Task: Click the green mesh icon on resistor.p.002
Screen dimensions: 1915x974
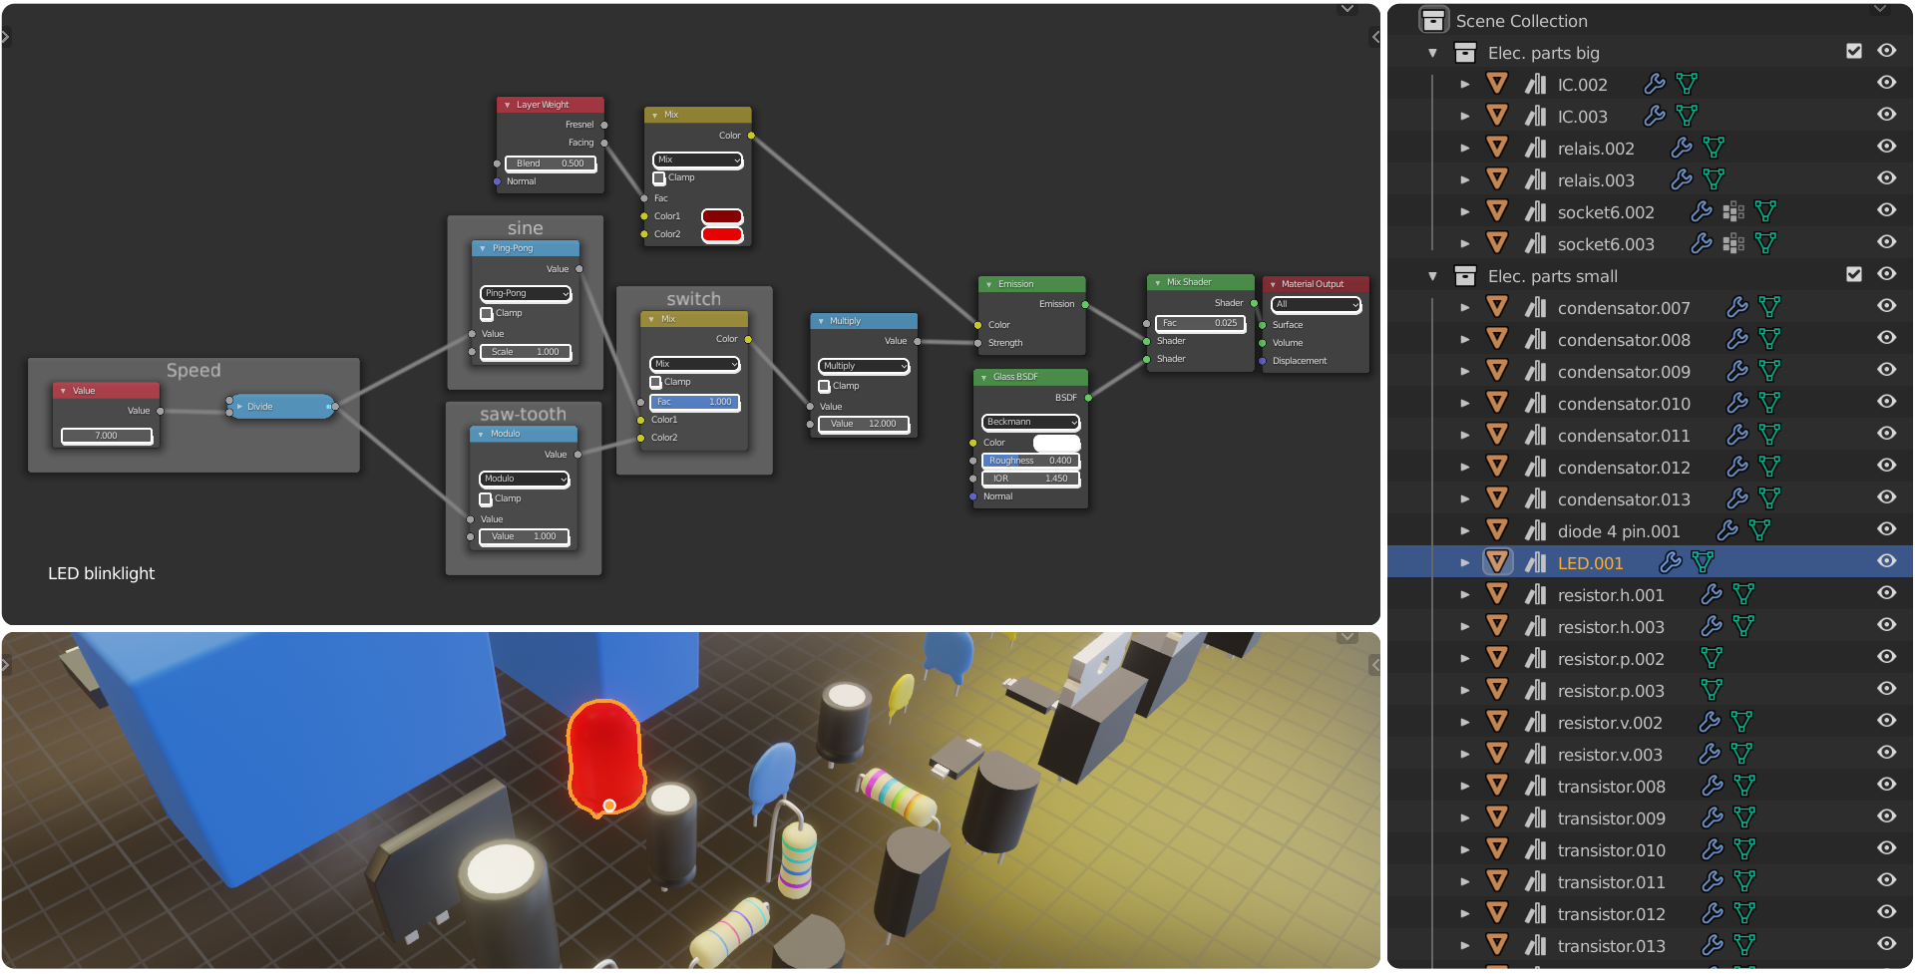Action: click(1712, 659)
